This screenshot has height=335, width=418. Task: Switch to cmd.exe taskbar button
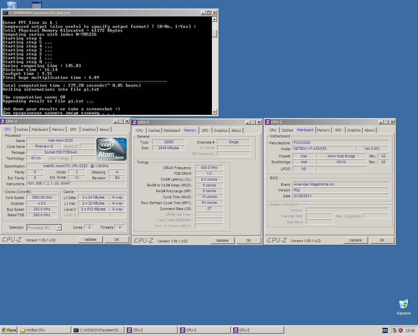[98, 330]
